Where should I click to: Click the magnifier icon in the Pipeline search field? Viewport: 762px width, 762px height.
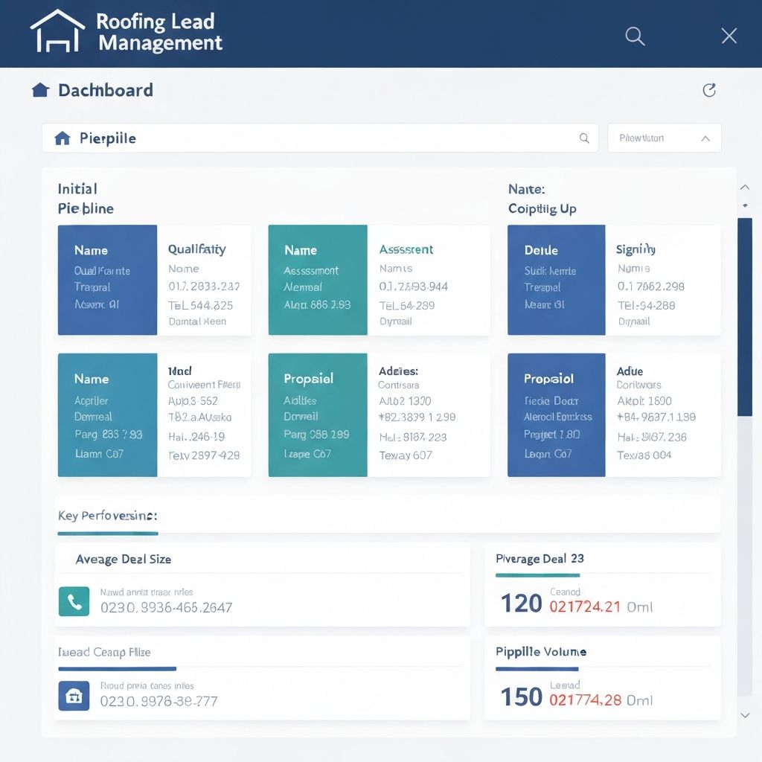click(584, 138)
